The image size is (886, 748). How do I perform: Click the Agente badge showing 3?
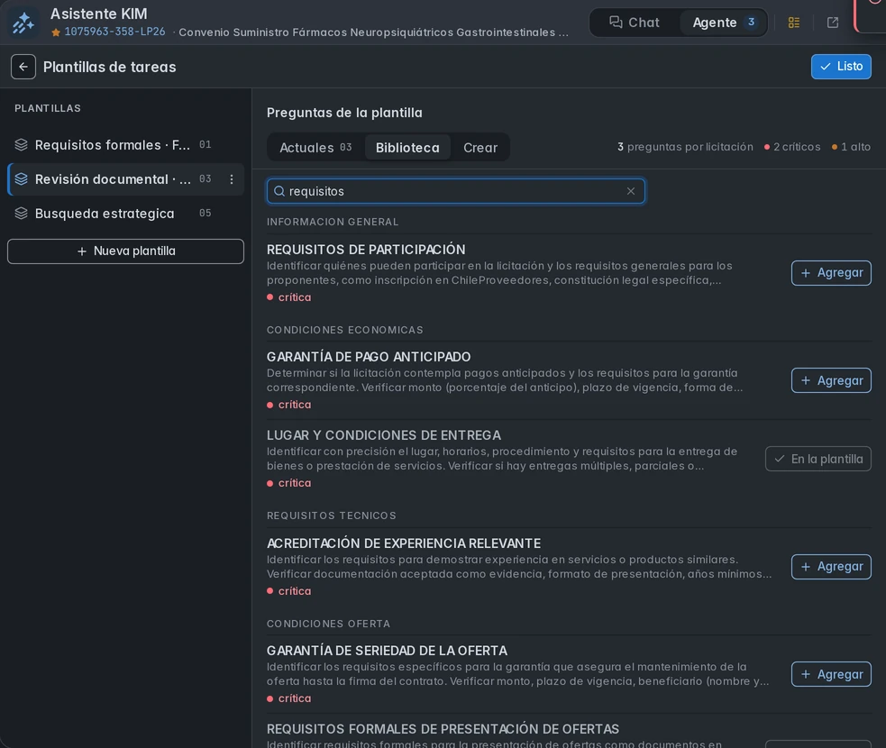[751, 22]
